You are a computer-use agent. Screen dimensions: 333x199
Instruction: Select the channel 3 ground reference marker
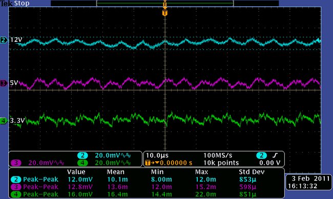pos(4,83)
